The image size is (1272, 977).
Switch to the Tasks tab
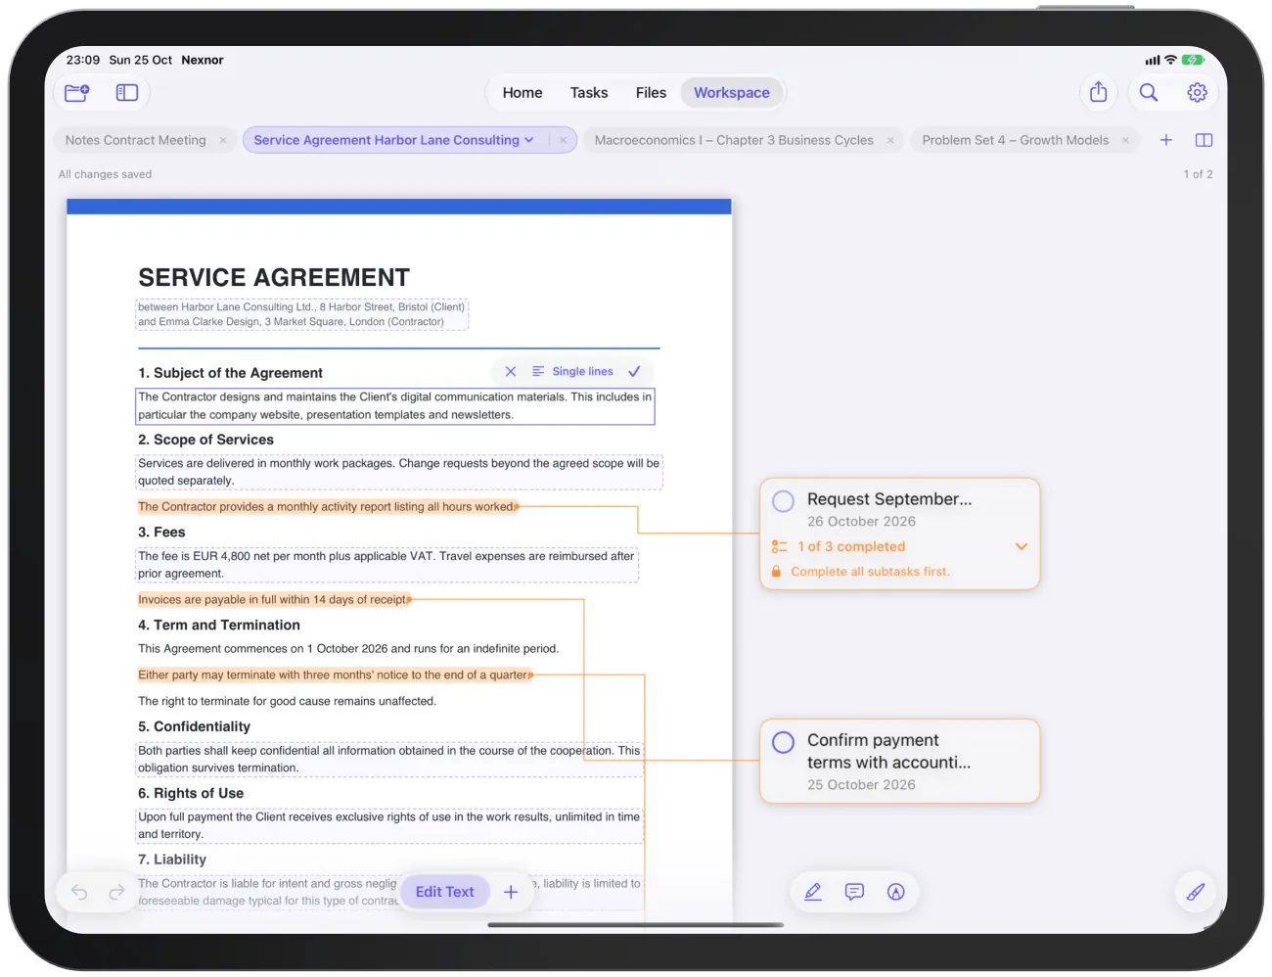[x=589, y=93]
